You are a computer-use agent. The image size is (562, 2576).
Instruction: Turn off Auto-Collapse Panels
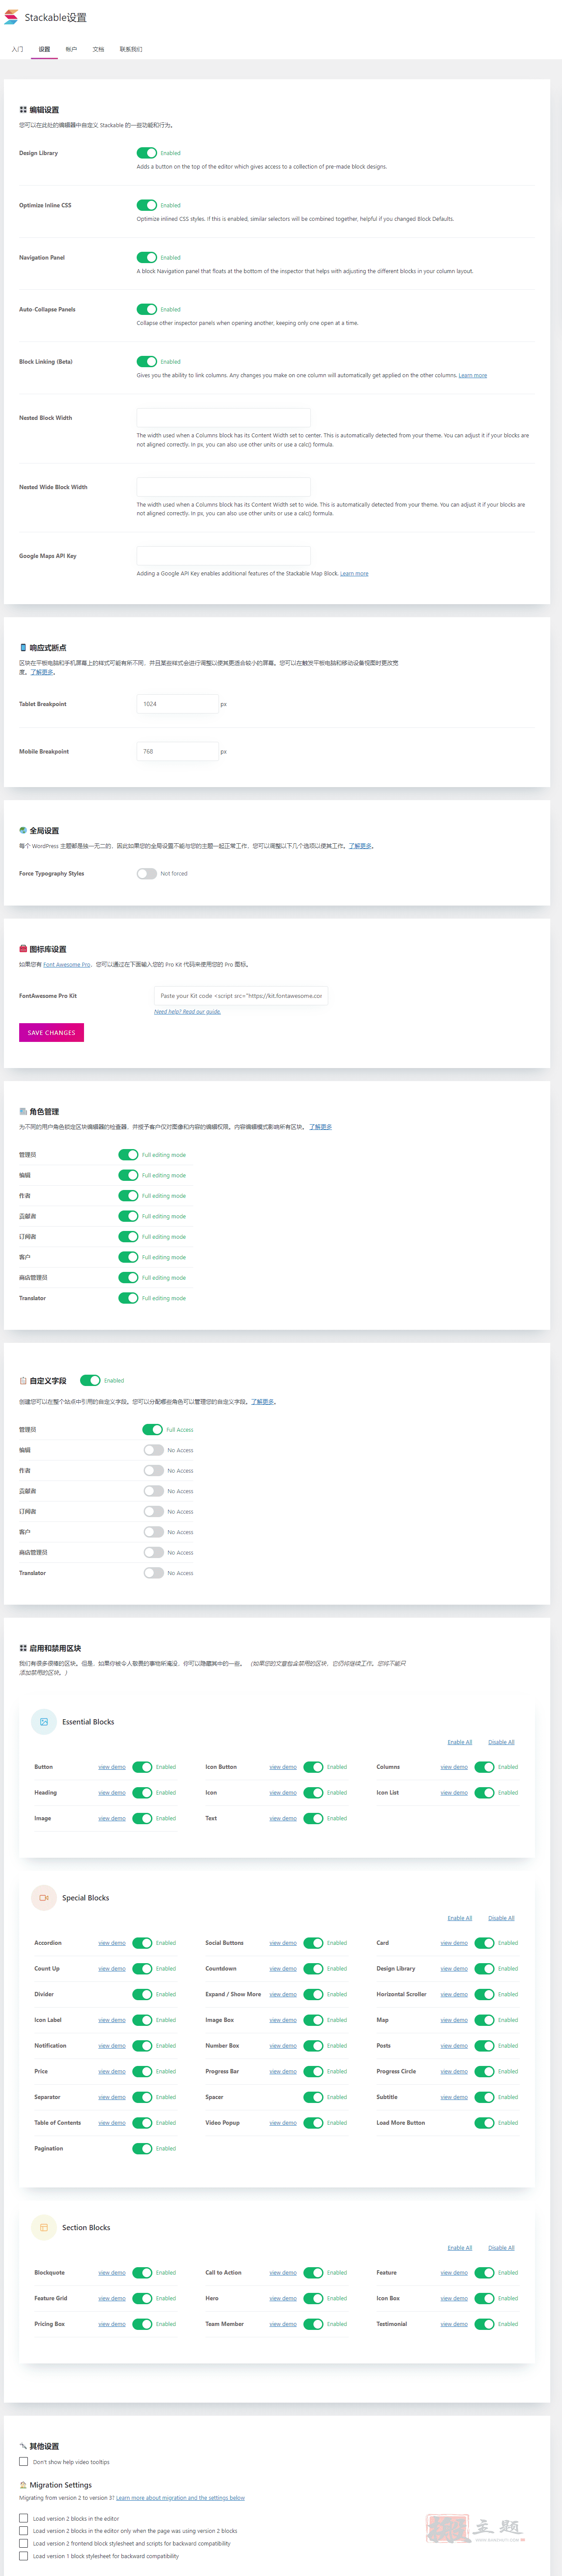click(147, 309)
